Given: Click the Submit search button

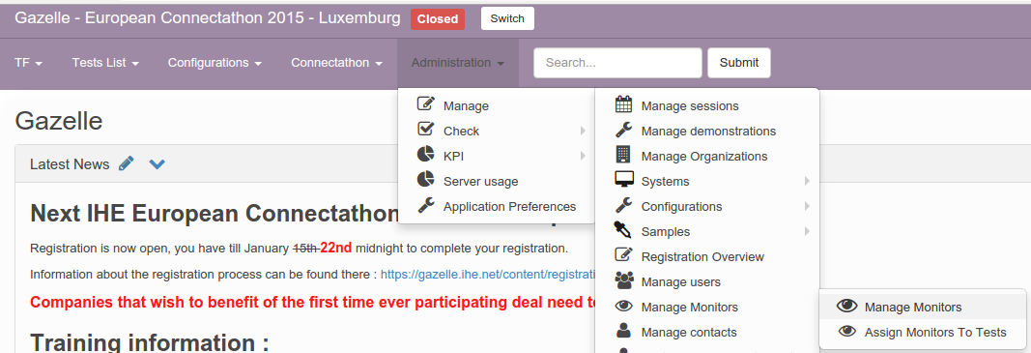Looking at the screenshot, I should 739,63.
